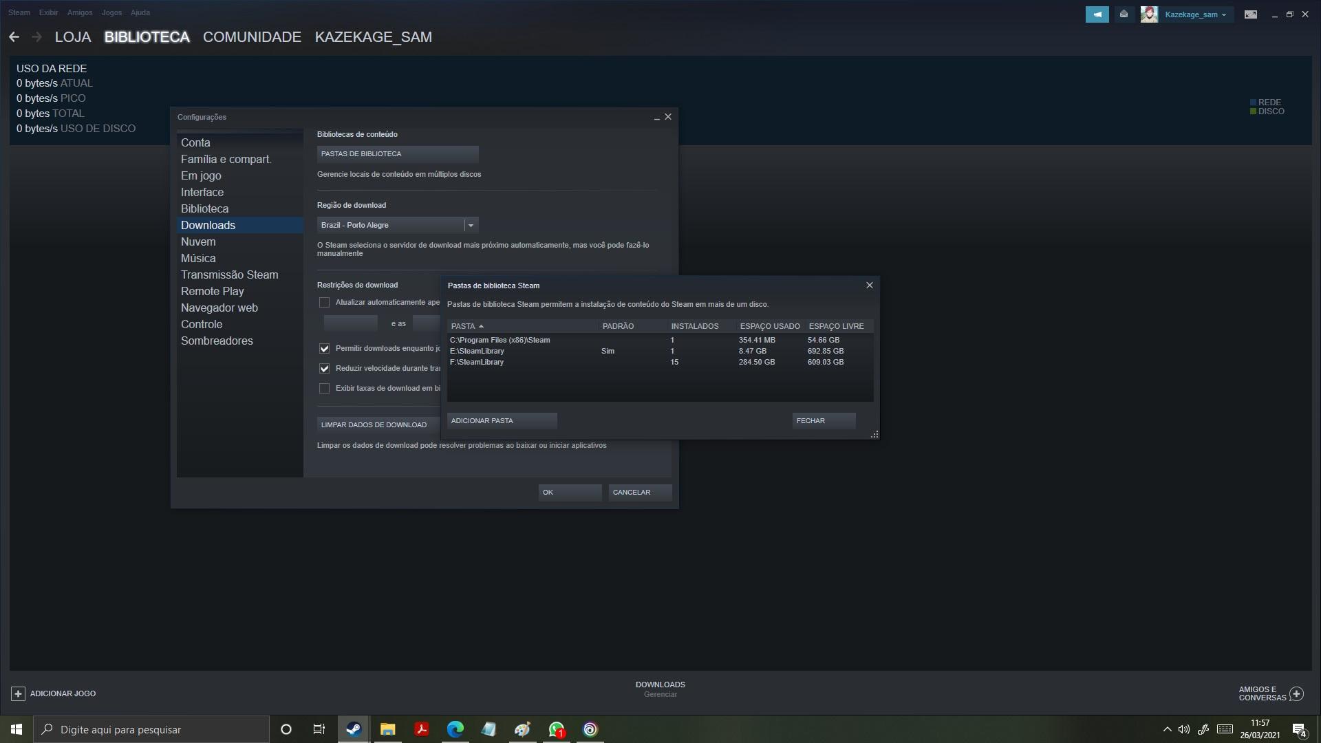Click CANCELAR in Configurações
Image resolution: width=1321 pixels, height=743 pixels.
tap(640, 493)
